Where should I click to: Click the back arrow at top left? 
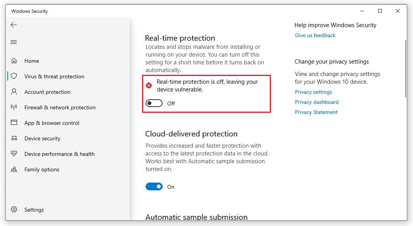click(14, 25)
